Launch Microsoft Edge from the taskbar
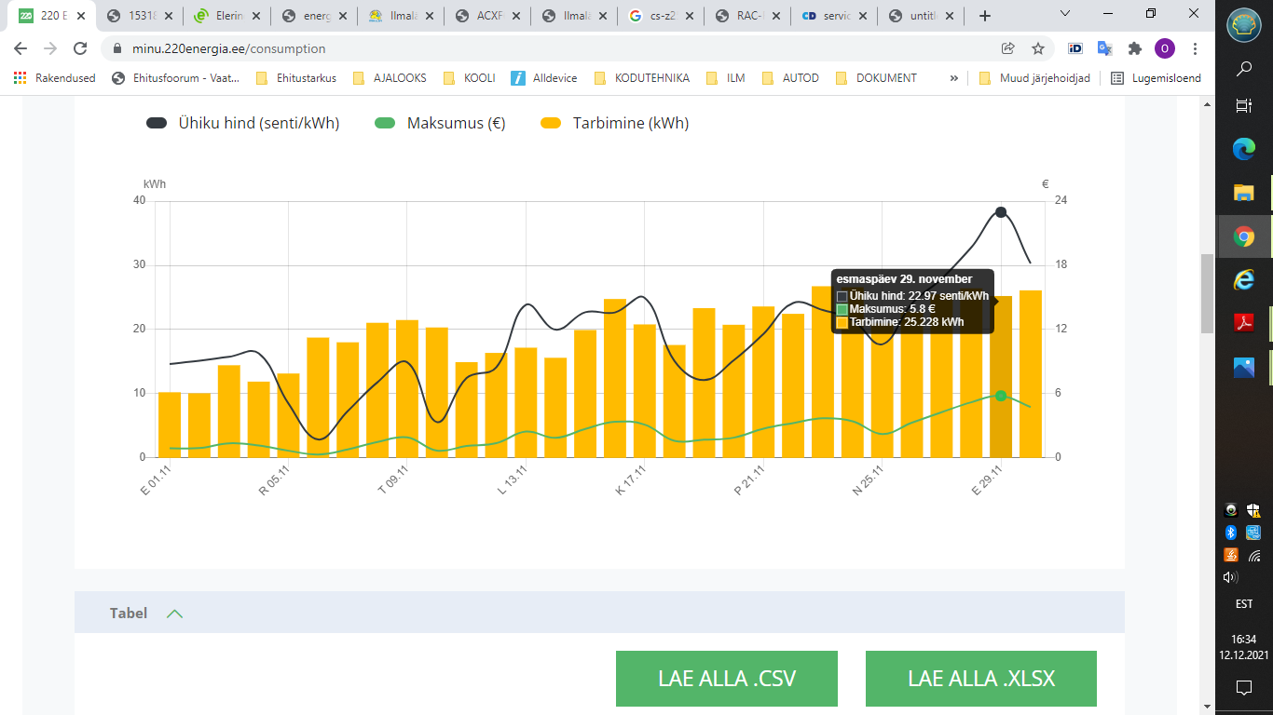The height and width of the screenshot is (715, 1273). pos(1243,148)
